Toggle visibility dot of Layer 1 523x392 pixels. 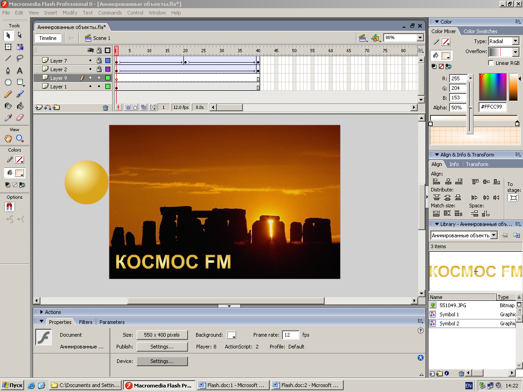90,86
